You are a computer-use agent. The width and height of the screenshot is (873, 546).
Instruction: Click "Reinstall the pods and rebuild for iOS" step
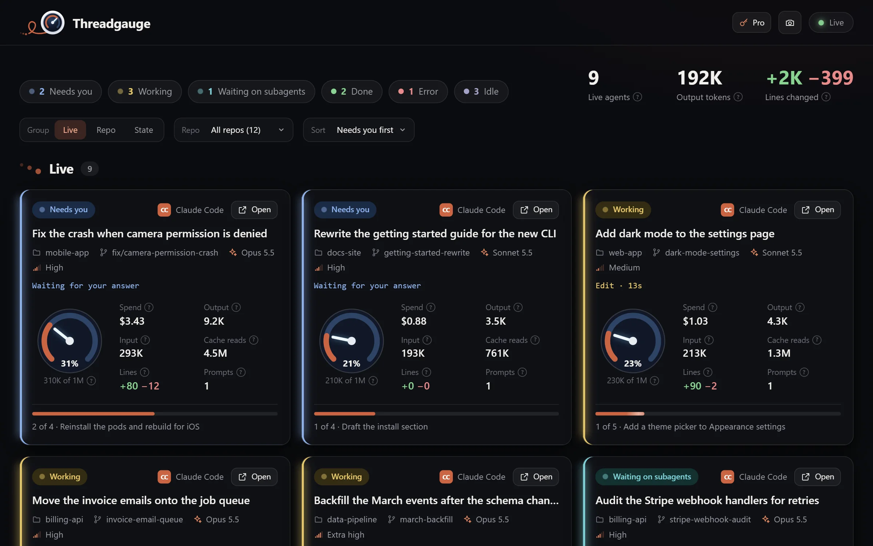click(x=129, y=427)
